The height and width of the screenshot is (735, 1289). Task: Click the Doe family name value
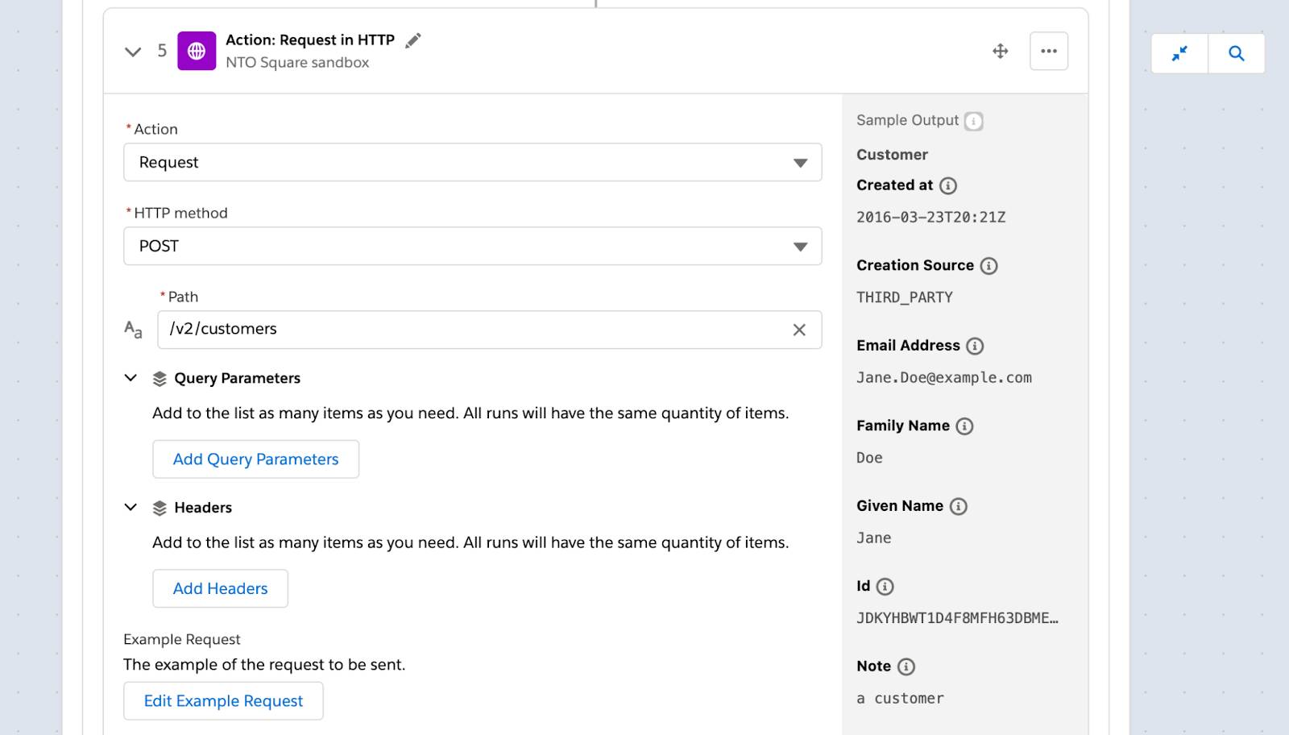(869, 458)
